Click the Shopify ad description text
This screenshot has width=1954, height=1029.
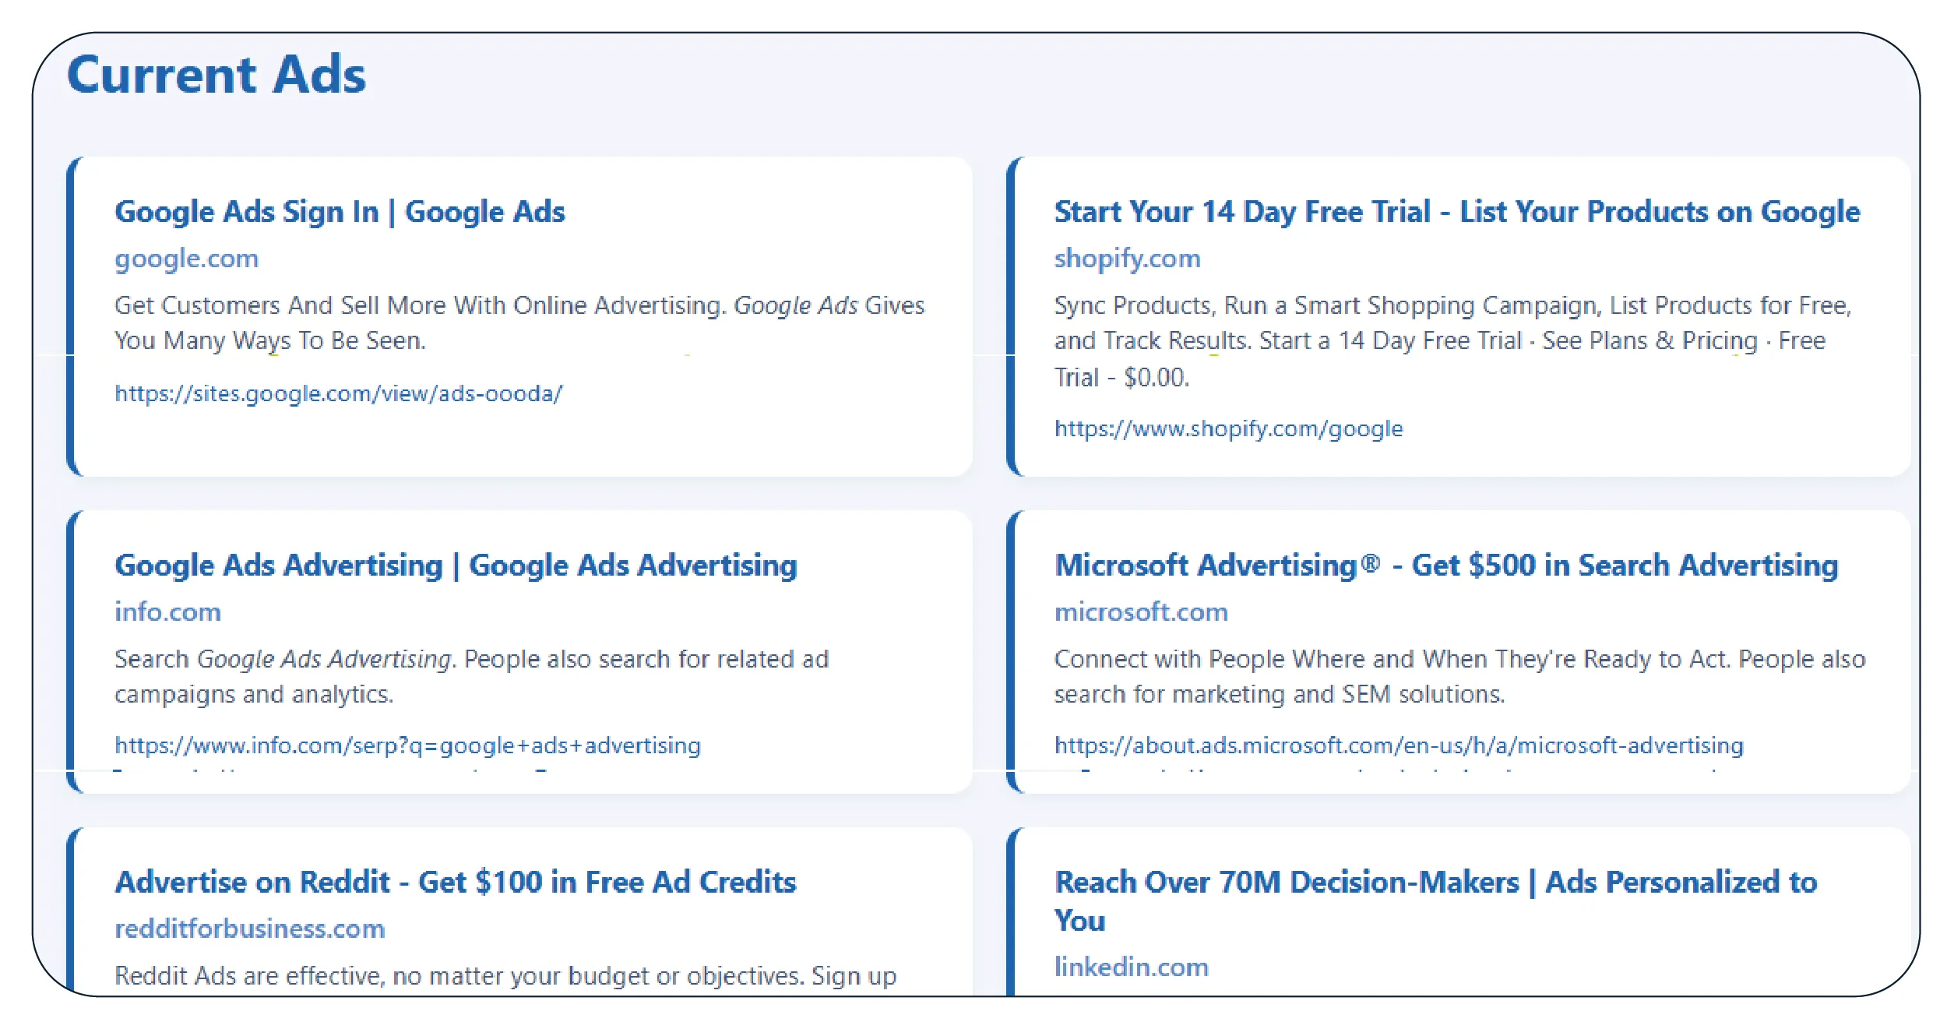point(1452,341)
